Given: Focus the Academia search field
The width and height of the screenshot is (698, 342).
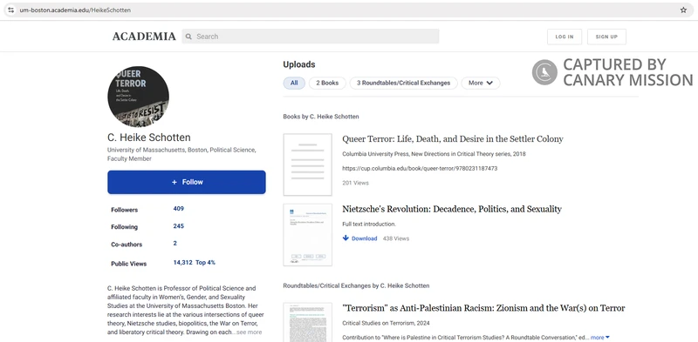Looking at the screenshot, I should tap(311, 37).
